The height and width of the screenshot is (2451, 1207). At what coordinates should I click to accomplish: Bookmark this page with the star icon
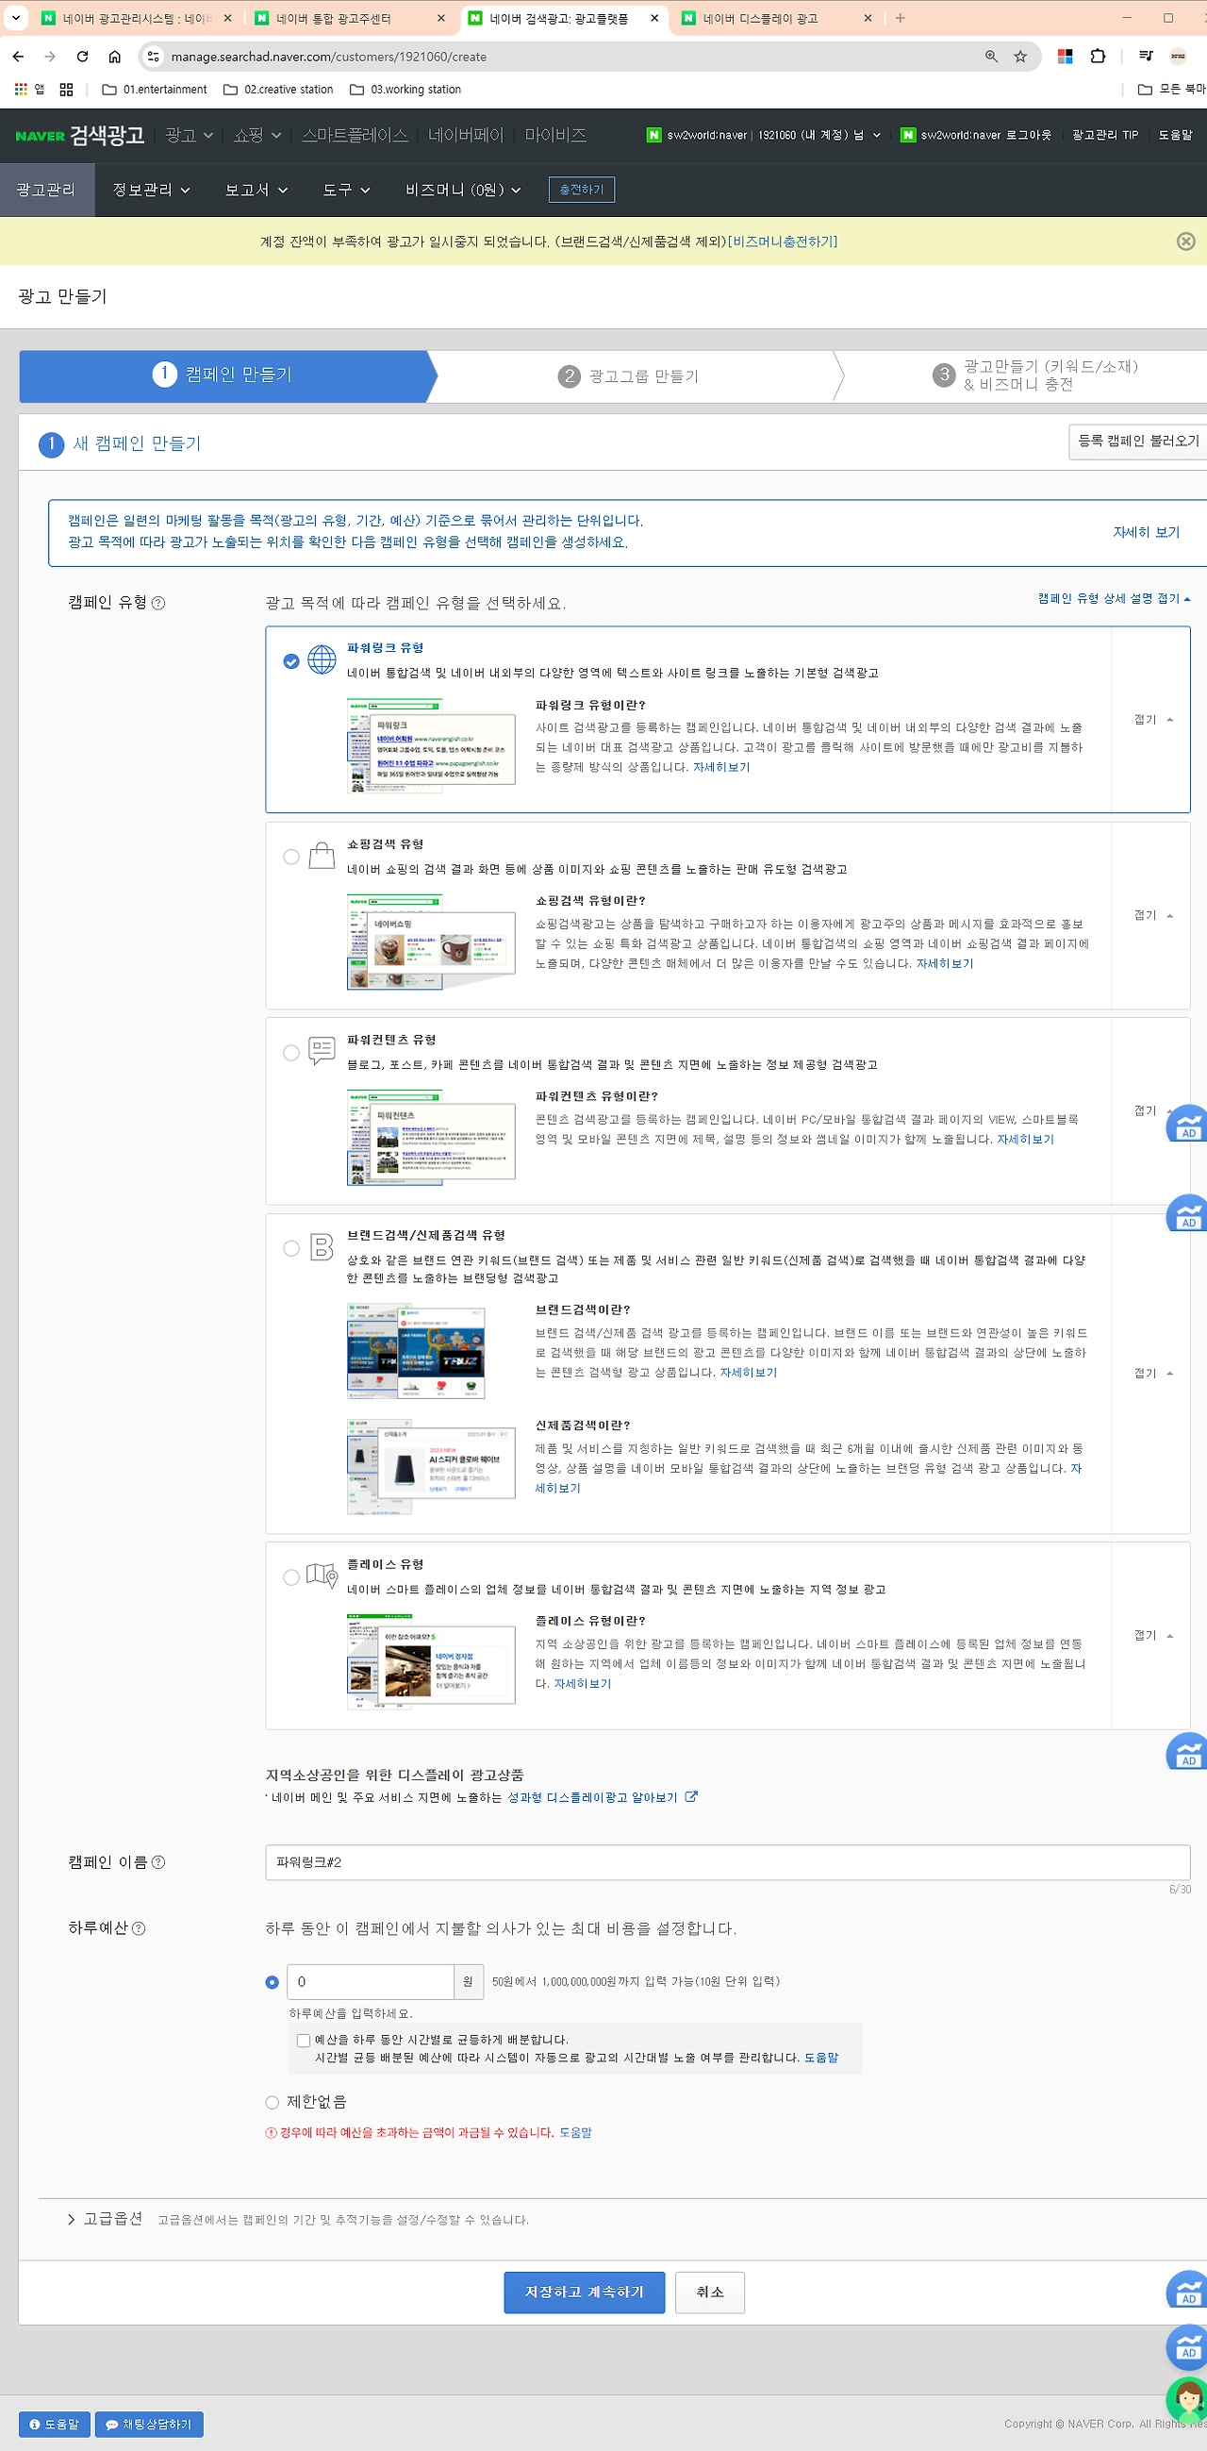coord(1020,58)
